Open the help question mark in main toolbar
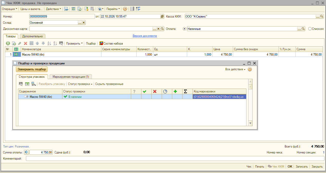The image size is (326, 173). (125, 9)
